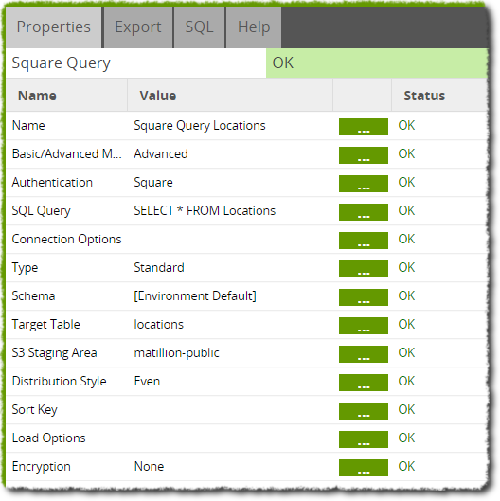Edit the SQL Query via ellipsis button
The image size is (500, 501).
pos(364,212)
